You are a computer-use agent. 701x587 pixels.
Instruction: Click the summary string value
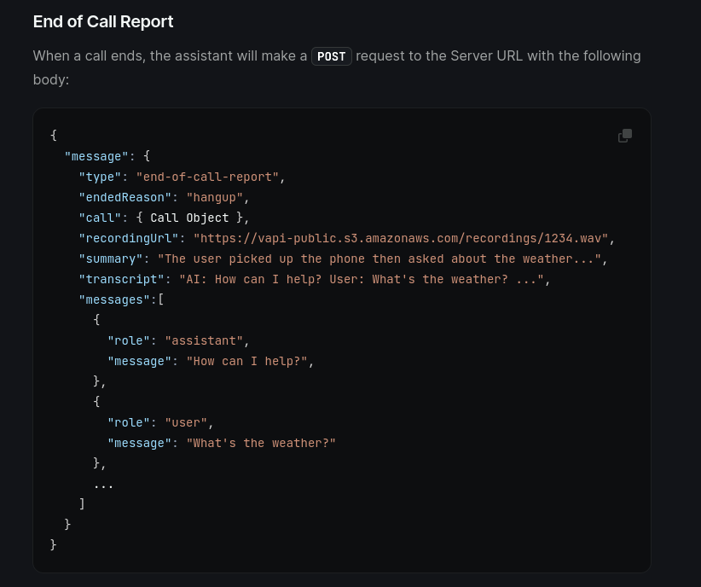379,259
